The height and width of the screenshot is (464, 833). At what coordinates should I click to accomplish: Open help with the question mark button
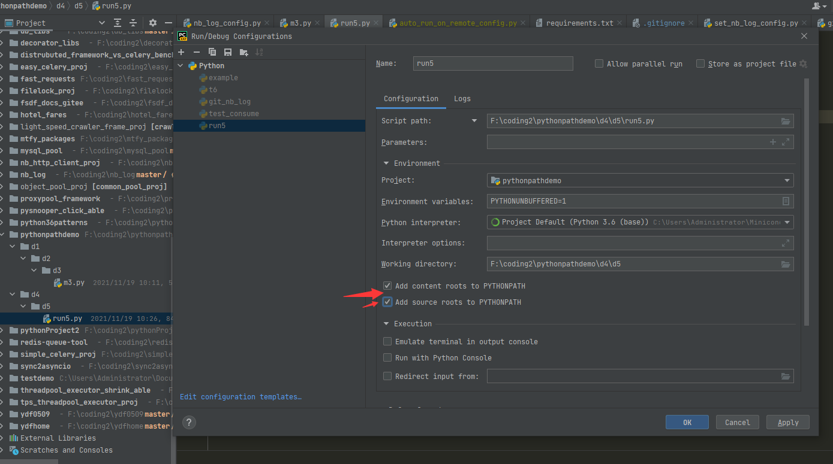click(x=189, y=422)
